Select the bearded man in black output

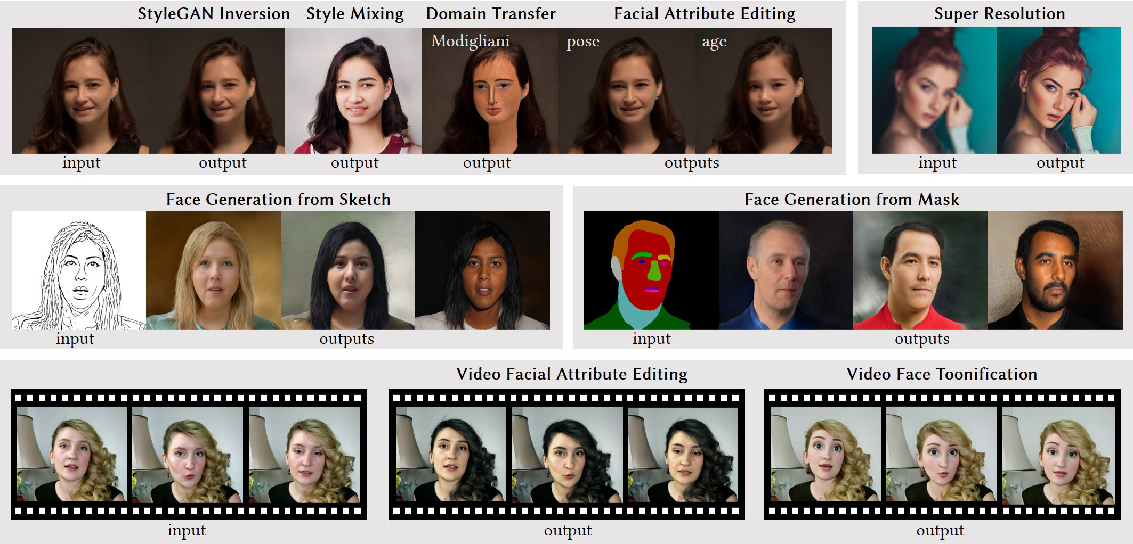1055,270
